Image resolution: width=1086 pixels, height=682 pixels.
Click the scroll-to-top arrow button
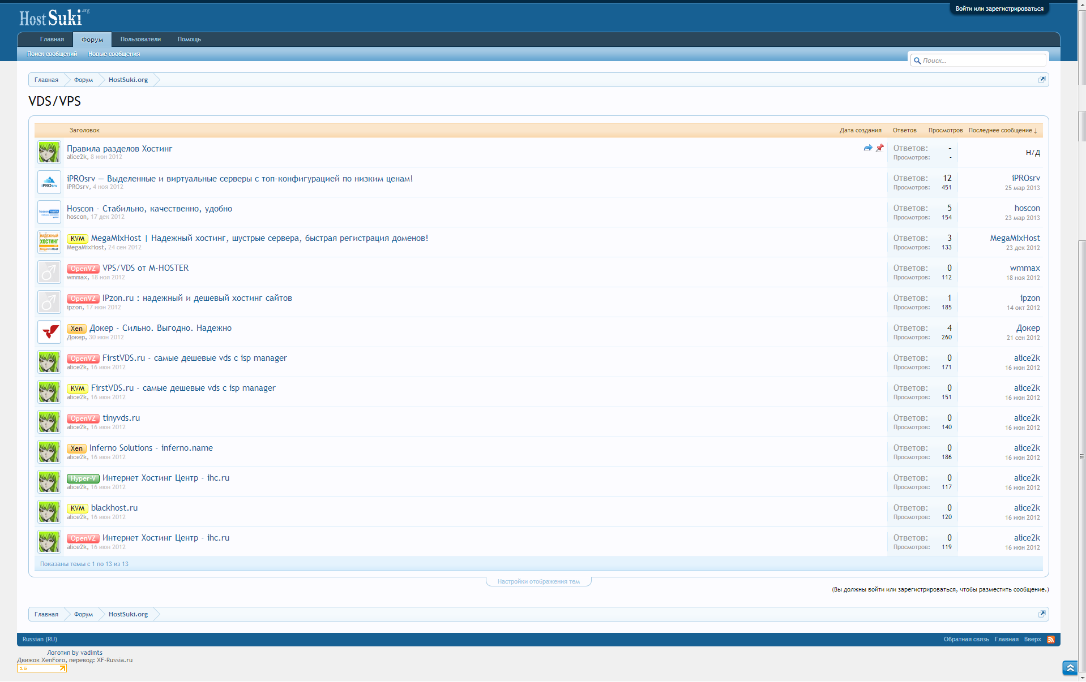(1070, 668)
